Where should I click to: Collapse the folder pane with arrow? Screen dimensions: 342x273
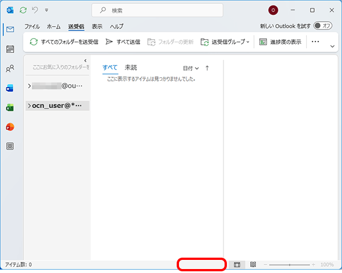point(85,60)
